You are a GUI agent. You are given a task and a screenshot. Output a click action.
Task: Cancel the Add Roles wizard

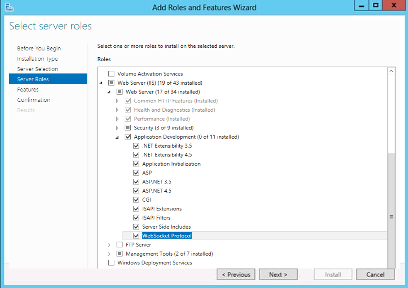[x=375, y=274]
